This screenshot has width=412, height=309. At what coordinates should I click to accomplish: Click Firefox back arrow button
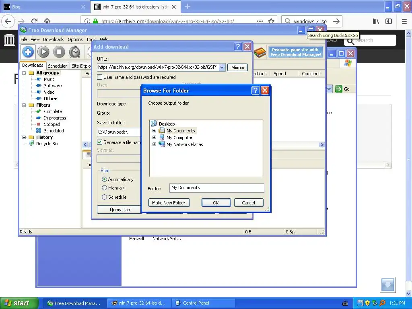(x=8, y=21)
